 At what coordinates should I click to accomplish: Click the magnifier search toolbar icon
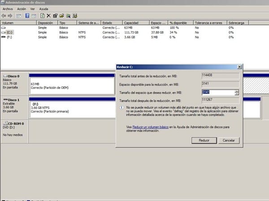click(69, 16)
